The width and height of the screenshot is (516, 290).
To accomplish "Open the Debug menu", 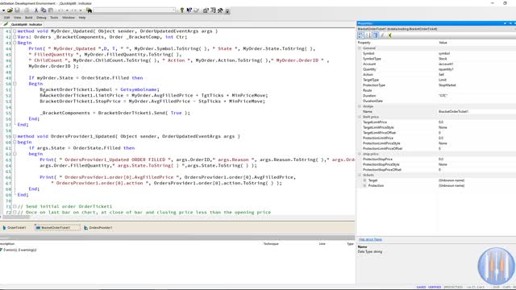I will click(x=41, y=18).
